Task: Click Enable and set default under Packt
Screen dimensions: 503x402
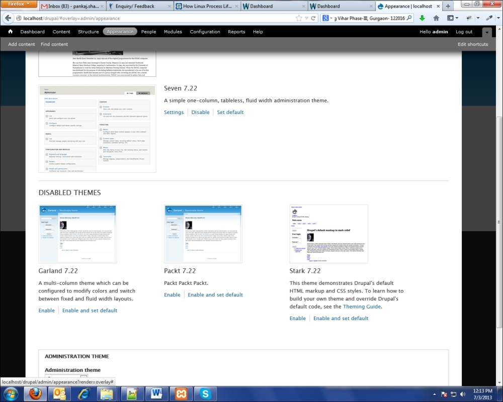Action: click(x=215, y=294)
